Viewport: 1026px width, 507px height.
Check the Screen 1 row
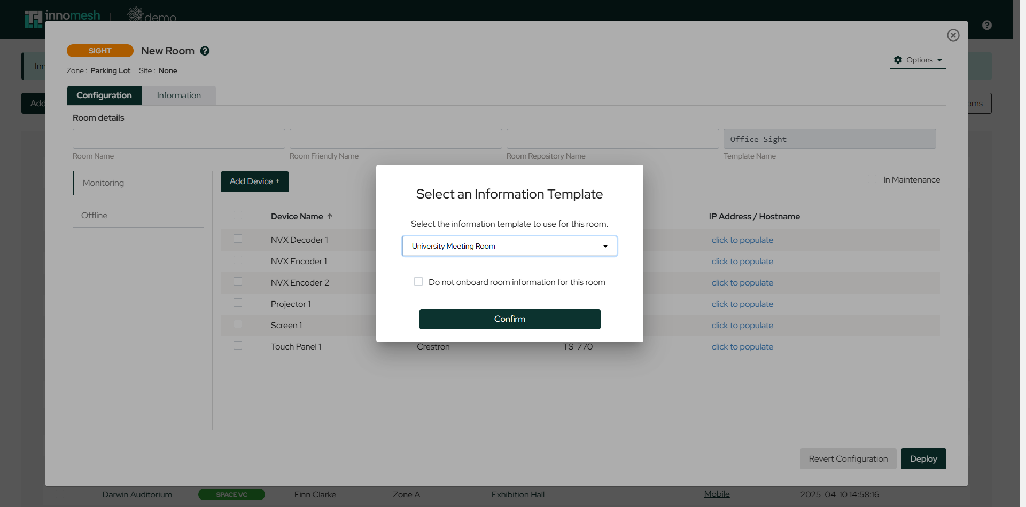pos(238,324)
